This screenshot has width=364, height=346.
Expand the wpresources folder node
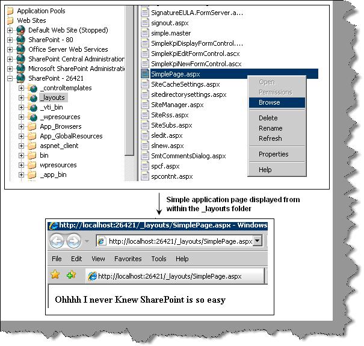point(21,165)
